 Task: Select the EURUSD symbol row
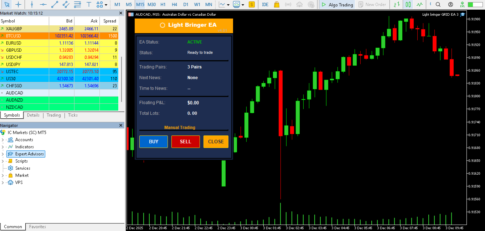pos(59,43)
